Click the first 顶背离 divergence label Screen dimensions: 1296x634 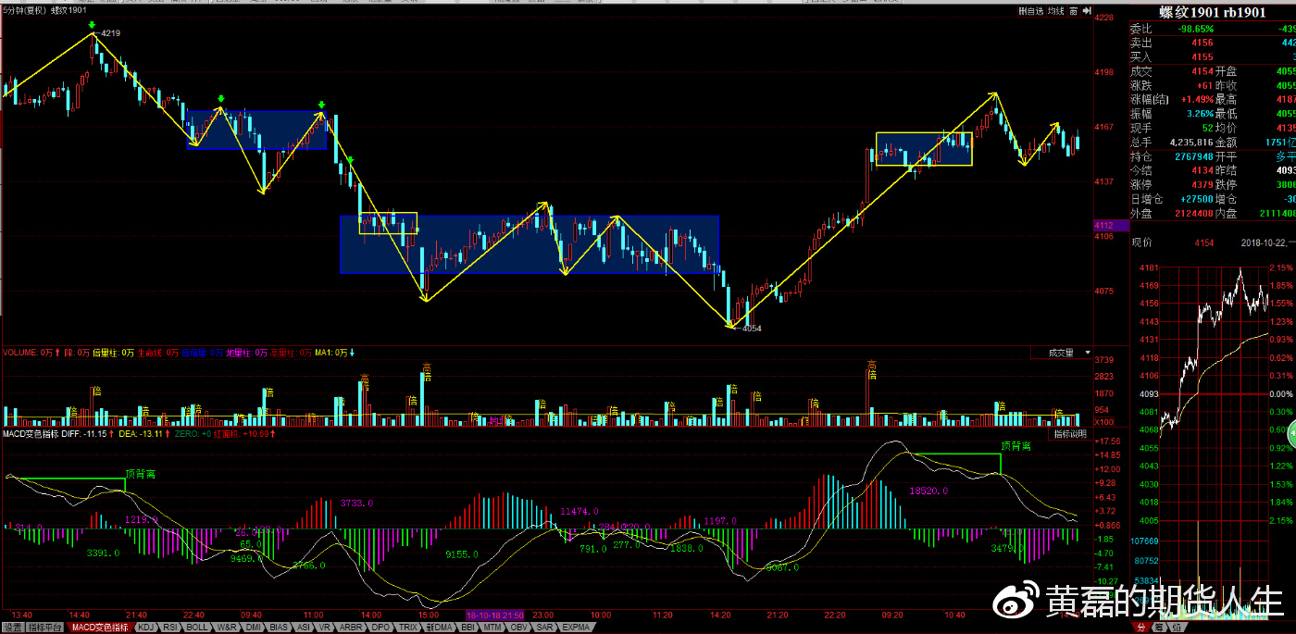pos(142,474)
